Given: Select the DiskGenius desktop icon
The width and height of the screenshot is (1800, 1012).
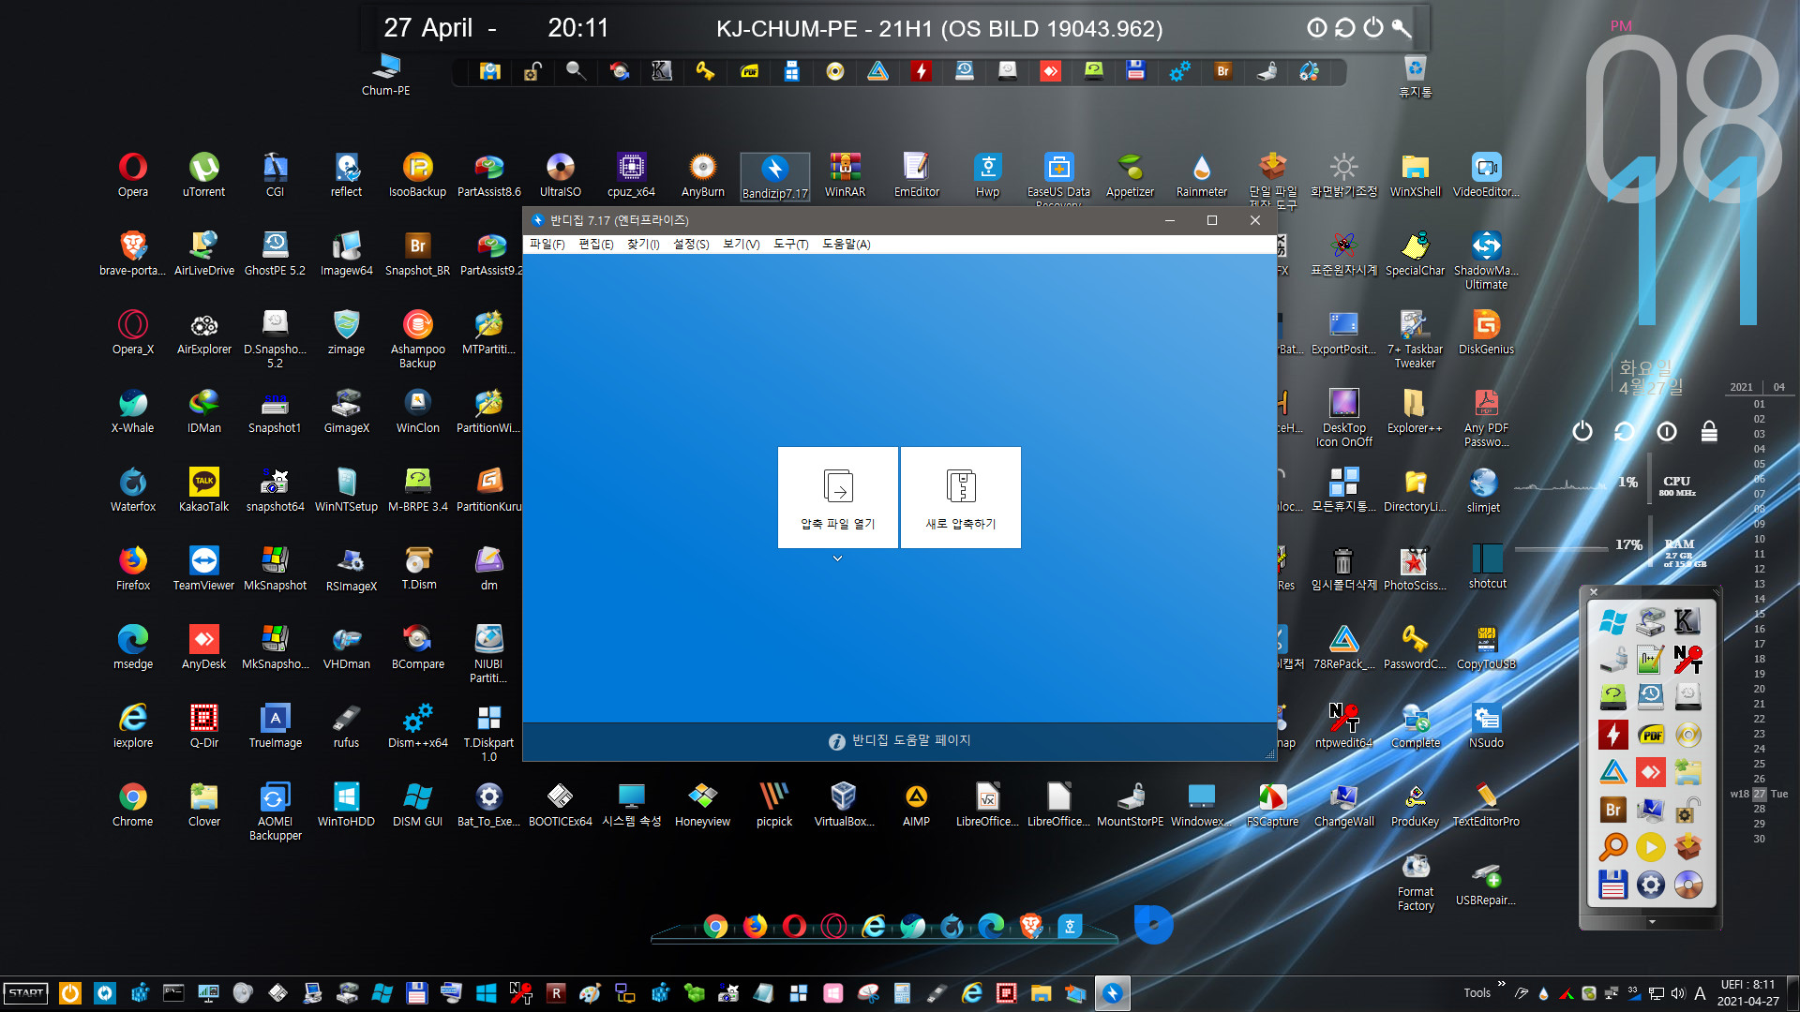Looking at the screenshot, I should click(x=1486, y=333).
